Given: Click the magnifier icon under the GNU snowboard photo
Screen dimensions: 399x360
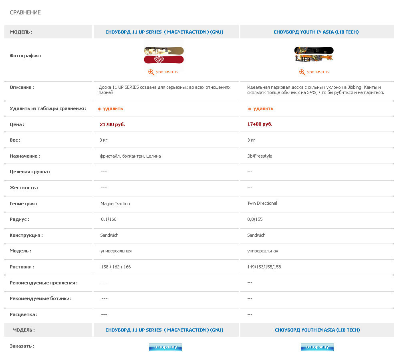Looking at the screenshot, I should (151, 72).
